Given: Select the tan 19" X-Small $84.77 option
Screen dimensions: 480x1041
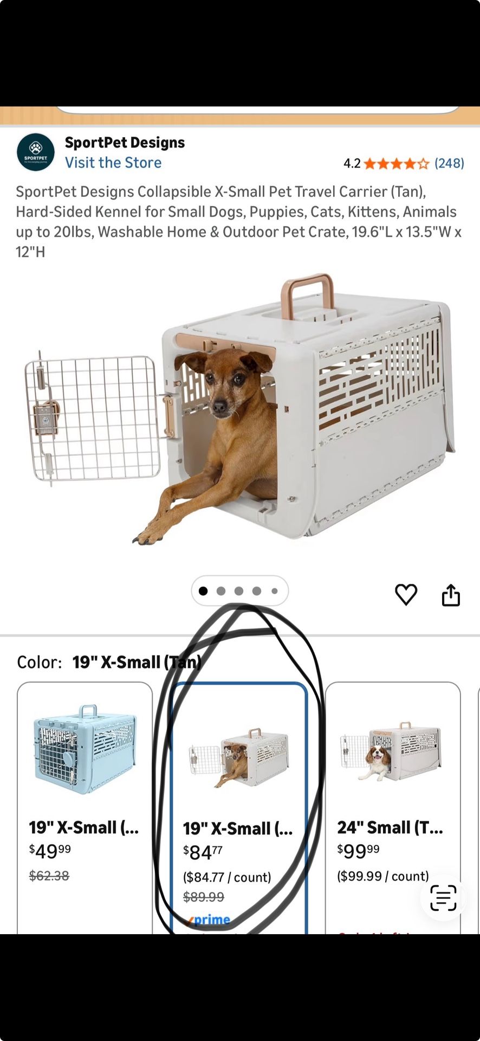Looking at the screenshot, I should (x=239, y=807).
